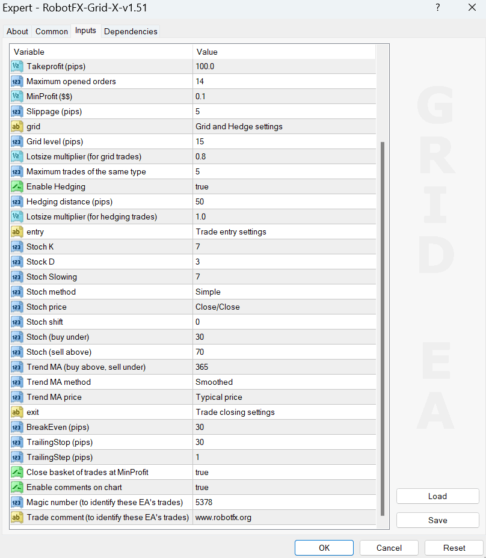
Task: Click the double-type icon beside Takeprofit (pips)
Action: tap(17, 67)
